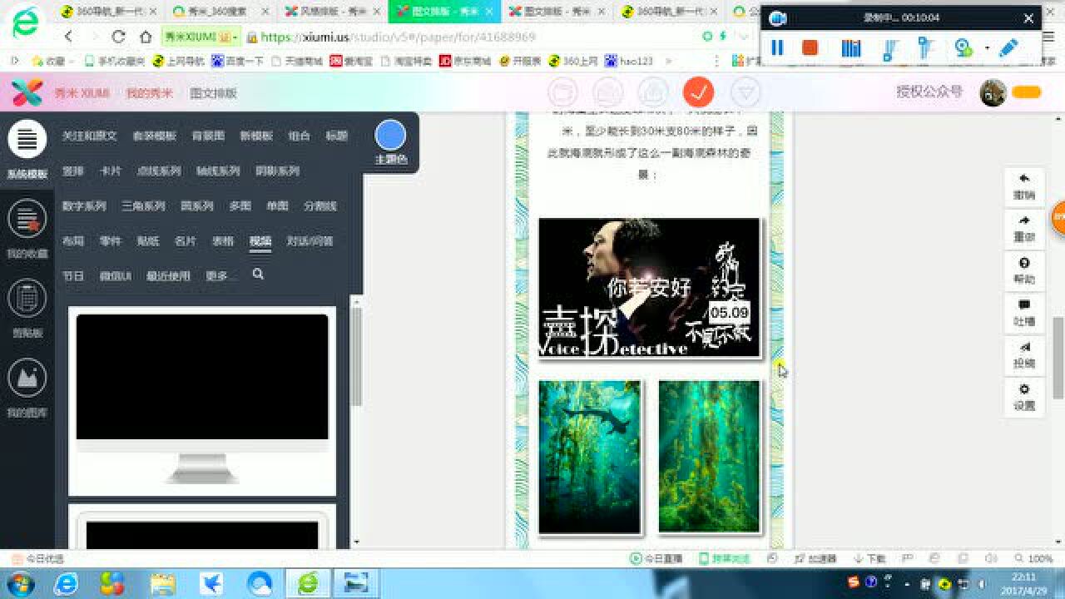Viewport: 1065px width, 599px height.
Task: Open the 100% zoom control in status bar
Action: [x=1033, y=558]
